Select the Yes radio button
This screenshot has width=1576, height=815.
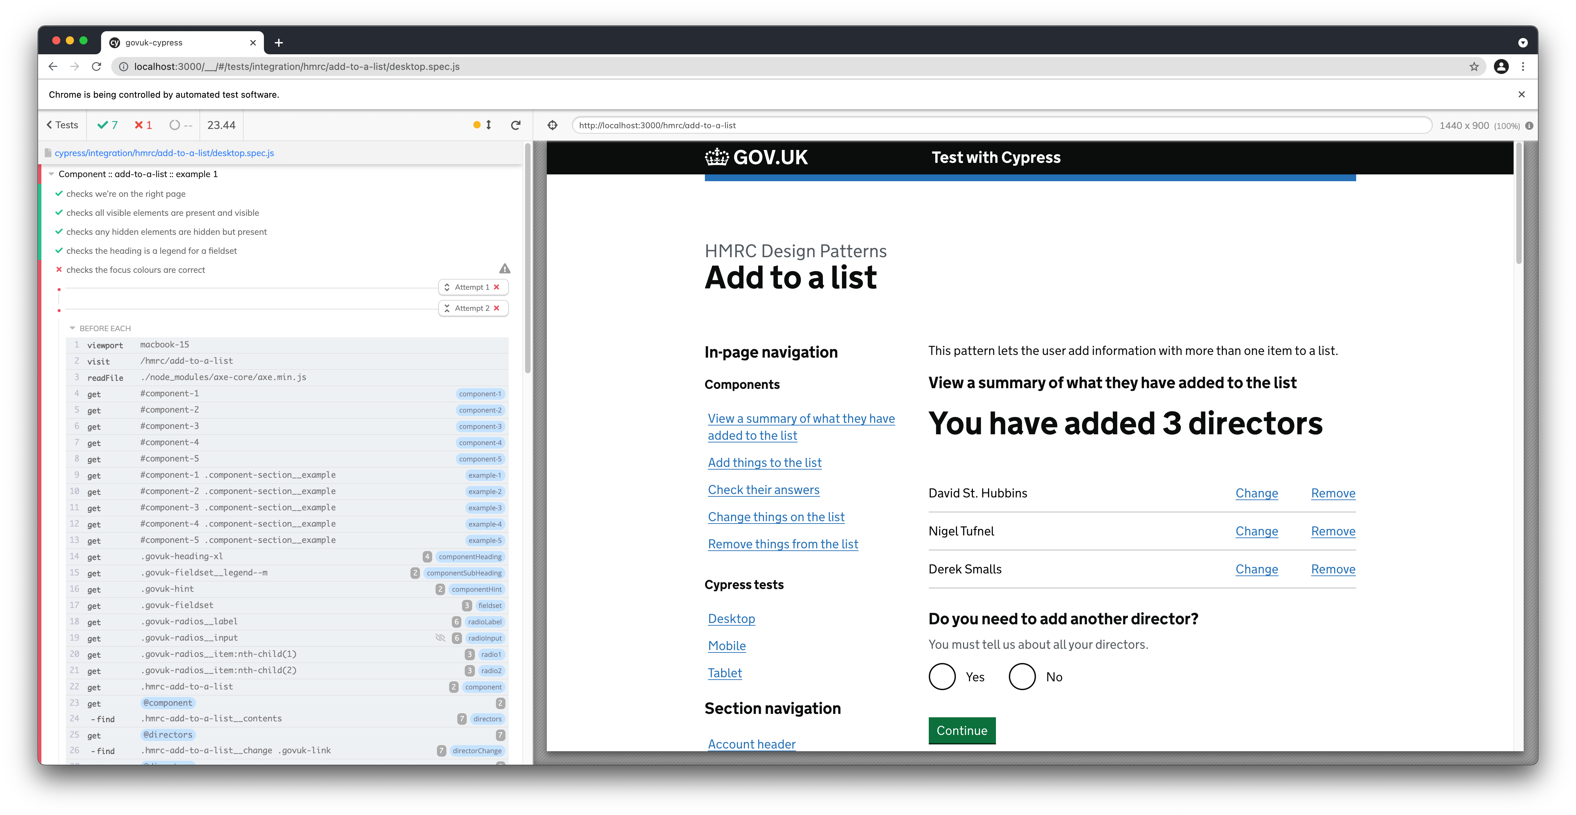point(941,677)
